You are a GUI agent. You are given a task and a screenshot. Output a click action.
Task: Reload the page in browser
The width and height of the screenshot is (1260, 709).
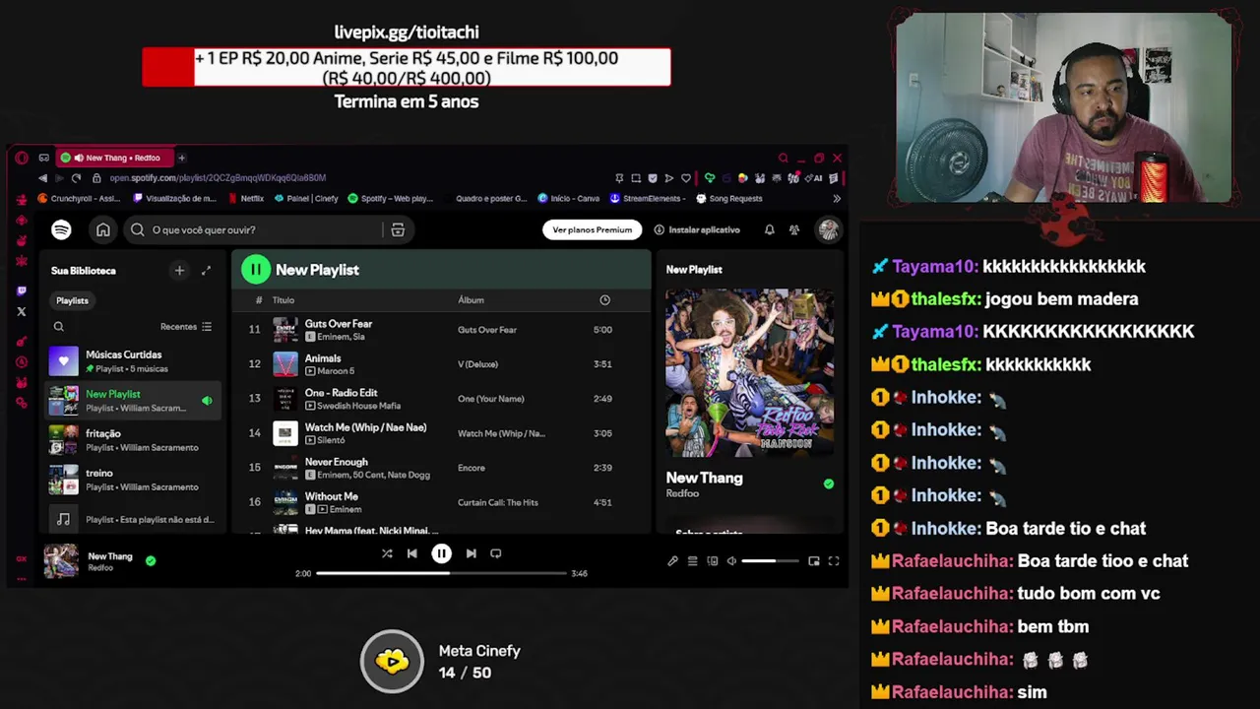[x=76, y=178]
